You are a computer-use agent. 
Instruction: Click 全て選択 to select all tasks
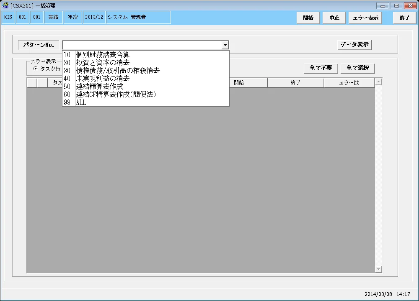(357, 68)
